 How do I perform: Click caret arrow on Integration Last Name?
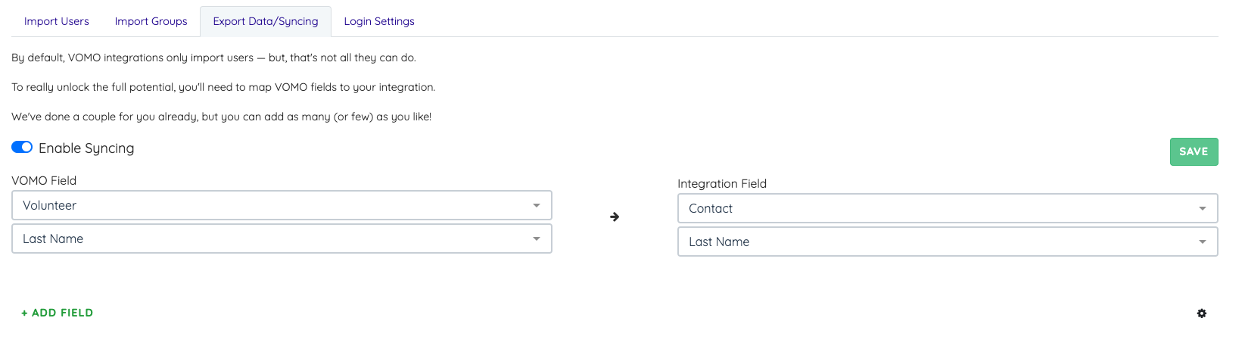[x=1203, y=242]
